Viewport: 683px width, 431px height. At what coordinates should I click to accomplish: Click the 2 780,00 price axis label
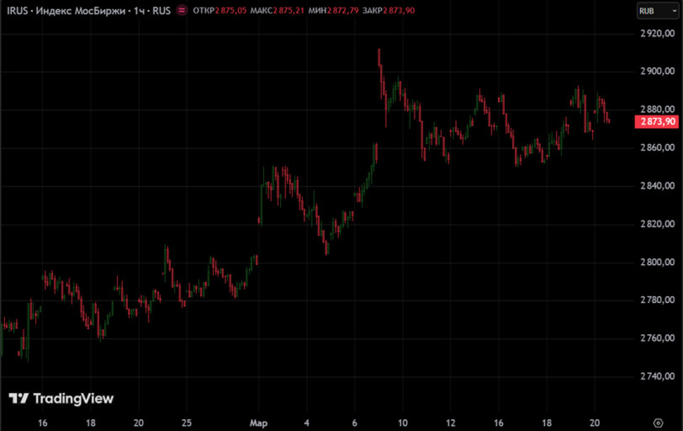658,300
